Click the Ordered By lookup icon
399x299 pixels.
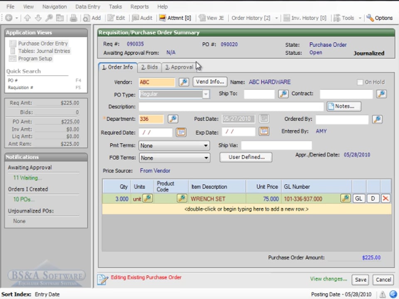pyautogui.click(x=377, y=120)
